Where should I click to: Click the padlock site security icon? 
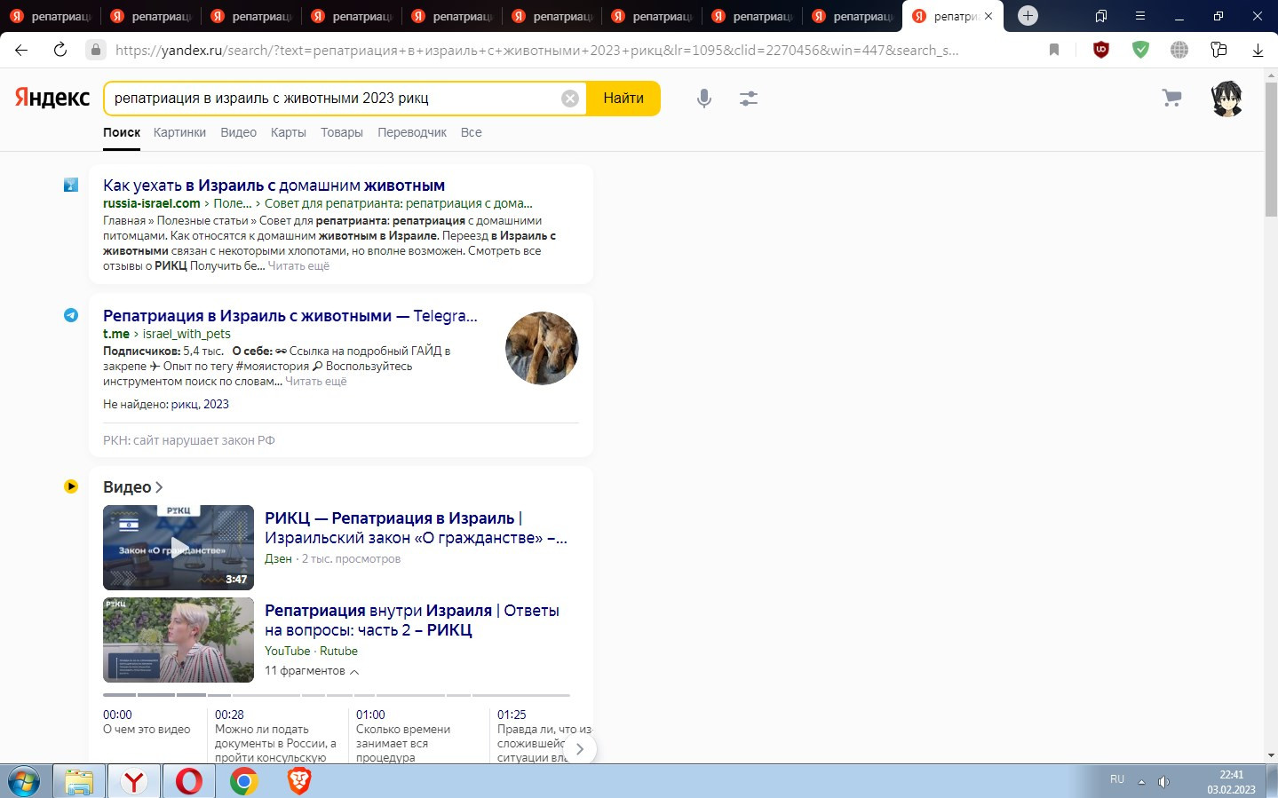coord(96,50)
